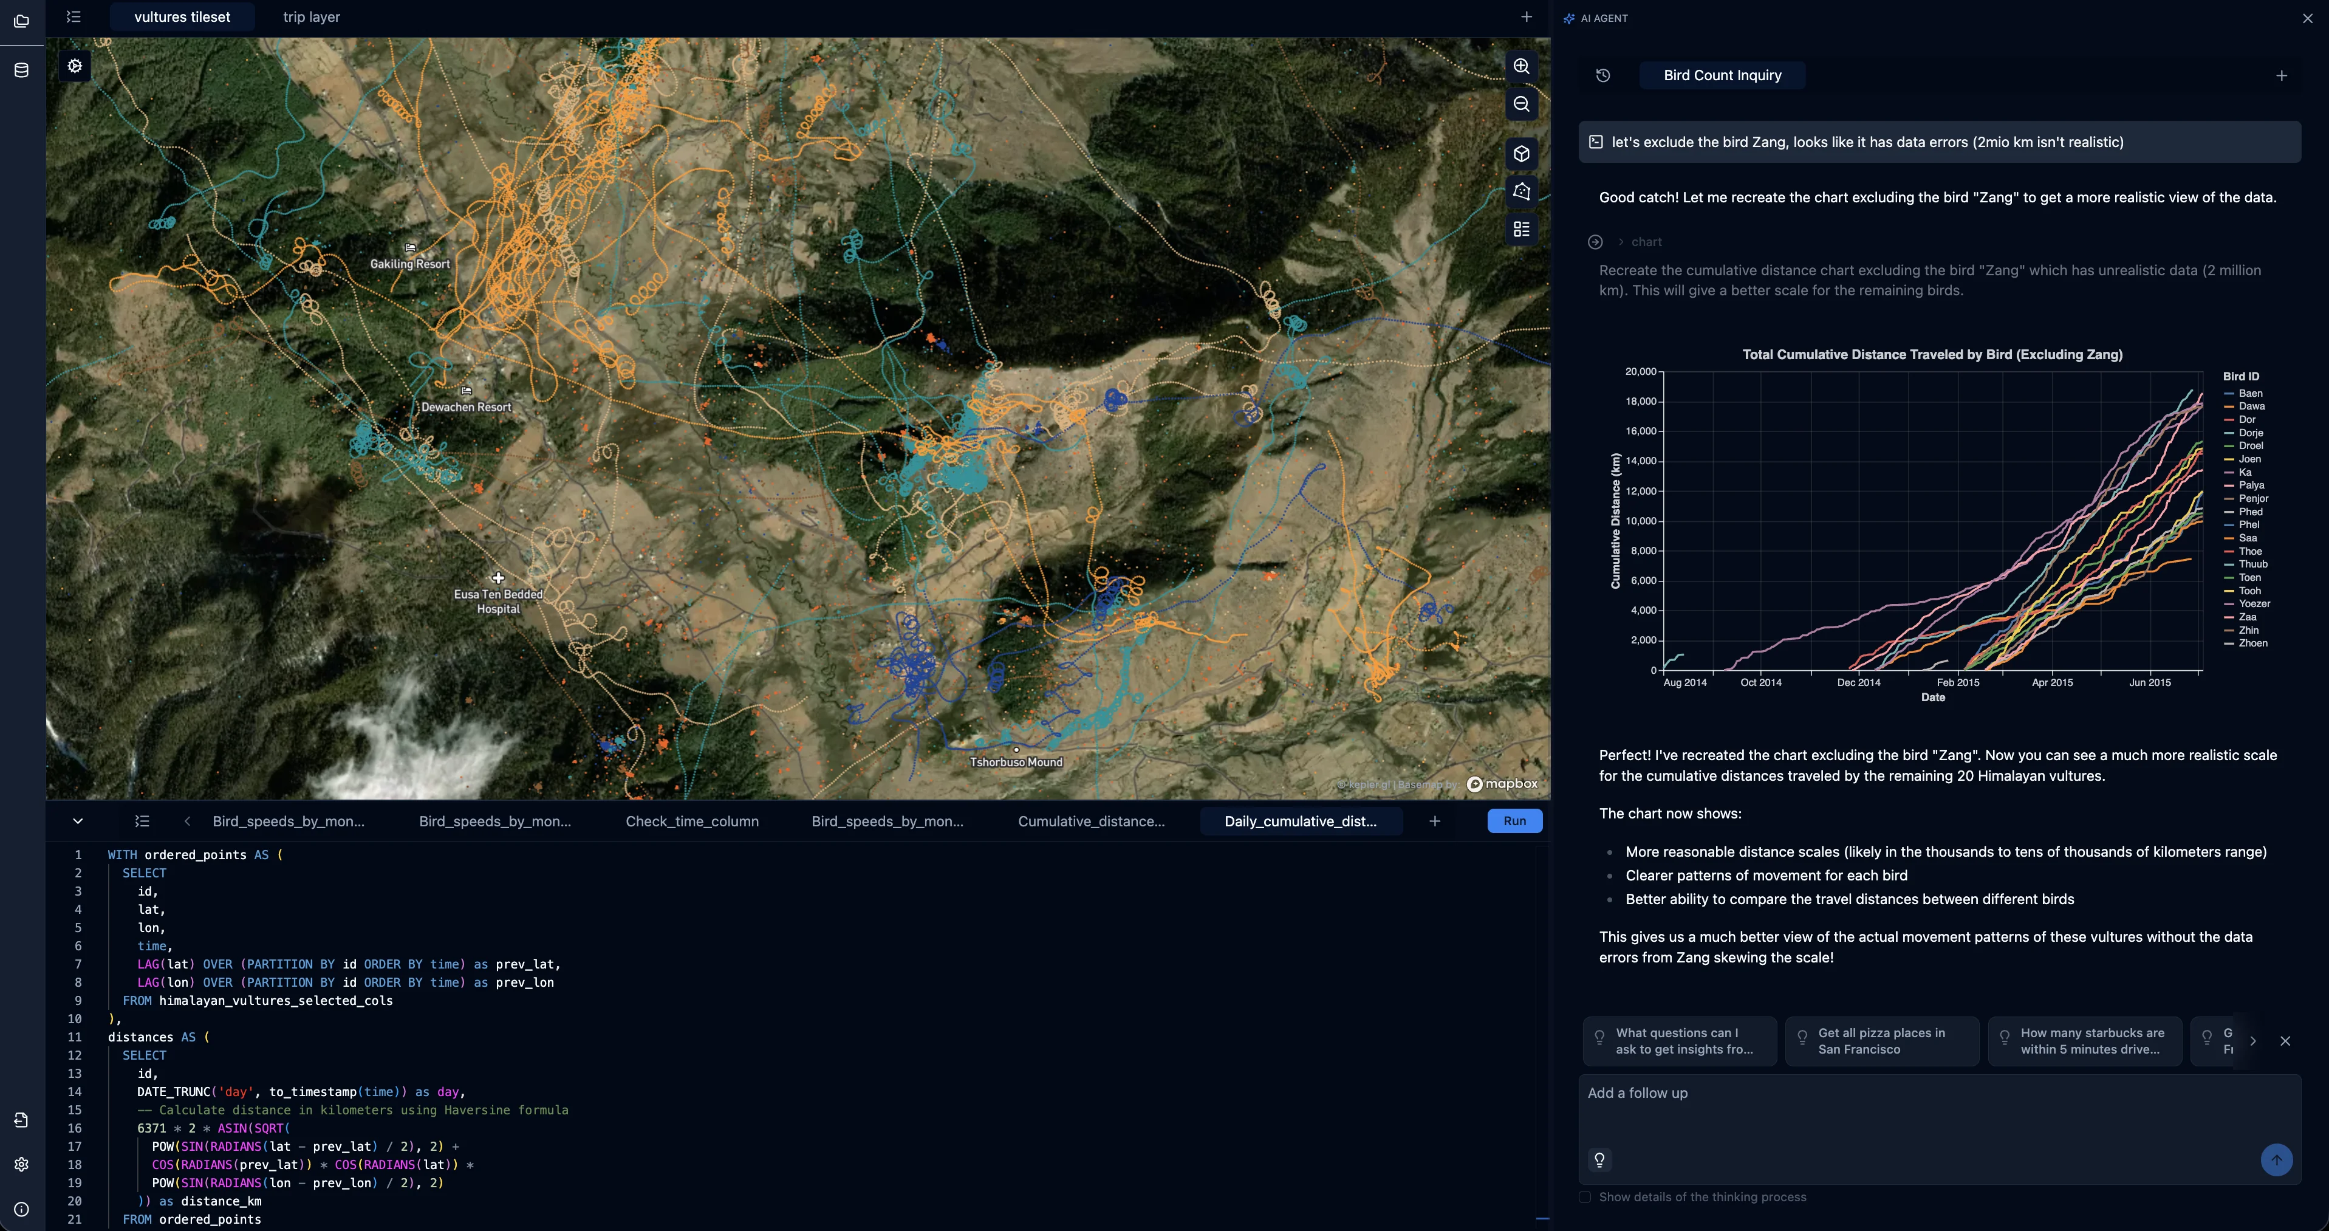Click the export icon in left sidebar
Viewport: 2329px width, 1231px height.
click(22, 1120)
